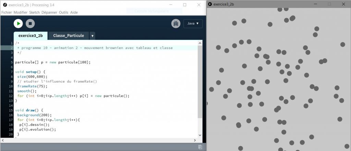Enable the debugger butterfly icon
This screenshot has height=151, width=351.
[x=176, y=23]
